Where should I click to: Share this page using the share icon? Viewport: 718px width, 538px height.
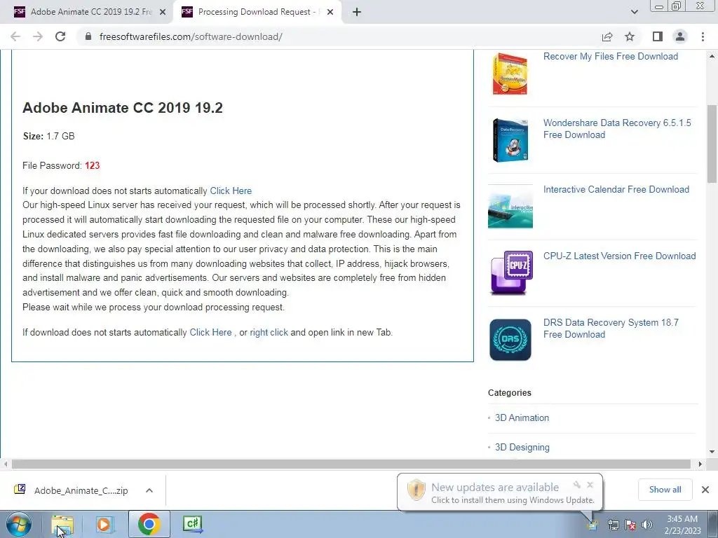(x=607, y=36)
